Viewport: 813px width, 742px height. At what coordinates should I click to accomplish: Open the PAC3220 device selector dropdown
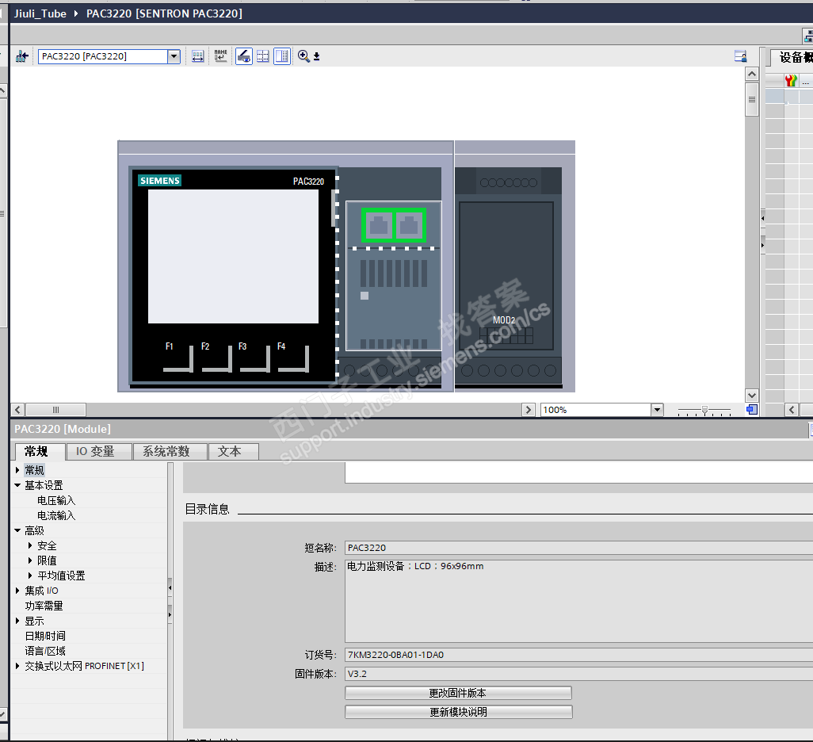coord(174,56)
